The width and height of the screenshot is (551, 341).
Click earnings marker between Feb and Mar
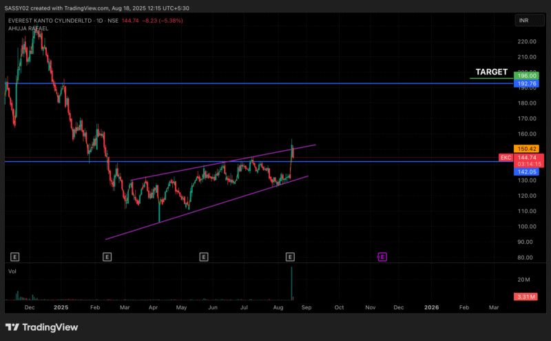click(x=107, y=257)
